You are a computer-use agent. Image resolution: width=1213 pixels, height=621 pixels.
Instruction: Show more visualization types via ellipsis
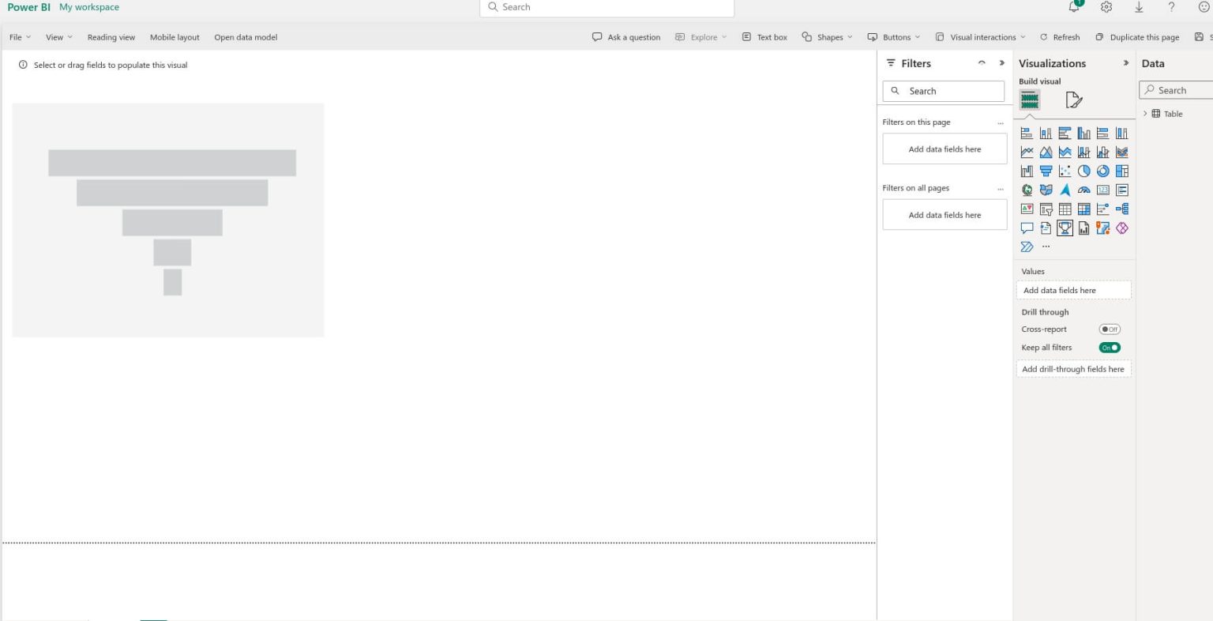[1046, 247]
